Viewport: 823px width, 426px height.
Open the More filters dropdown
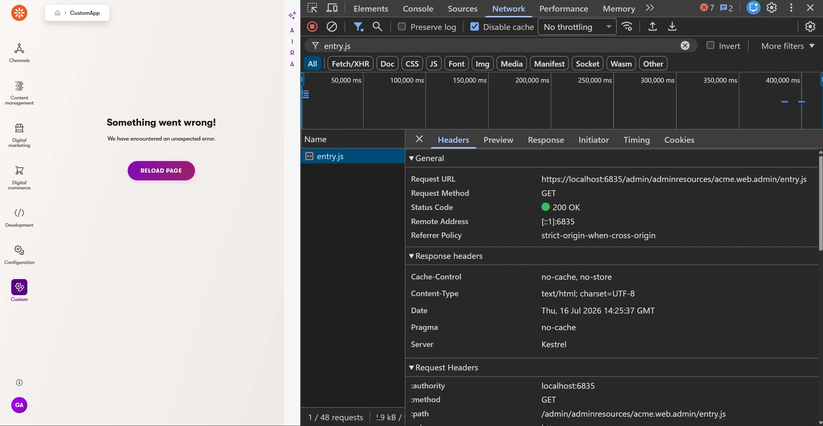(x=788, y=46)
